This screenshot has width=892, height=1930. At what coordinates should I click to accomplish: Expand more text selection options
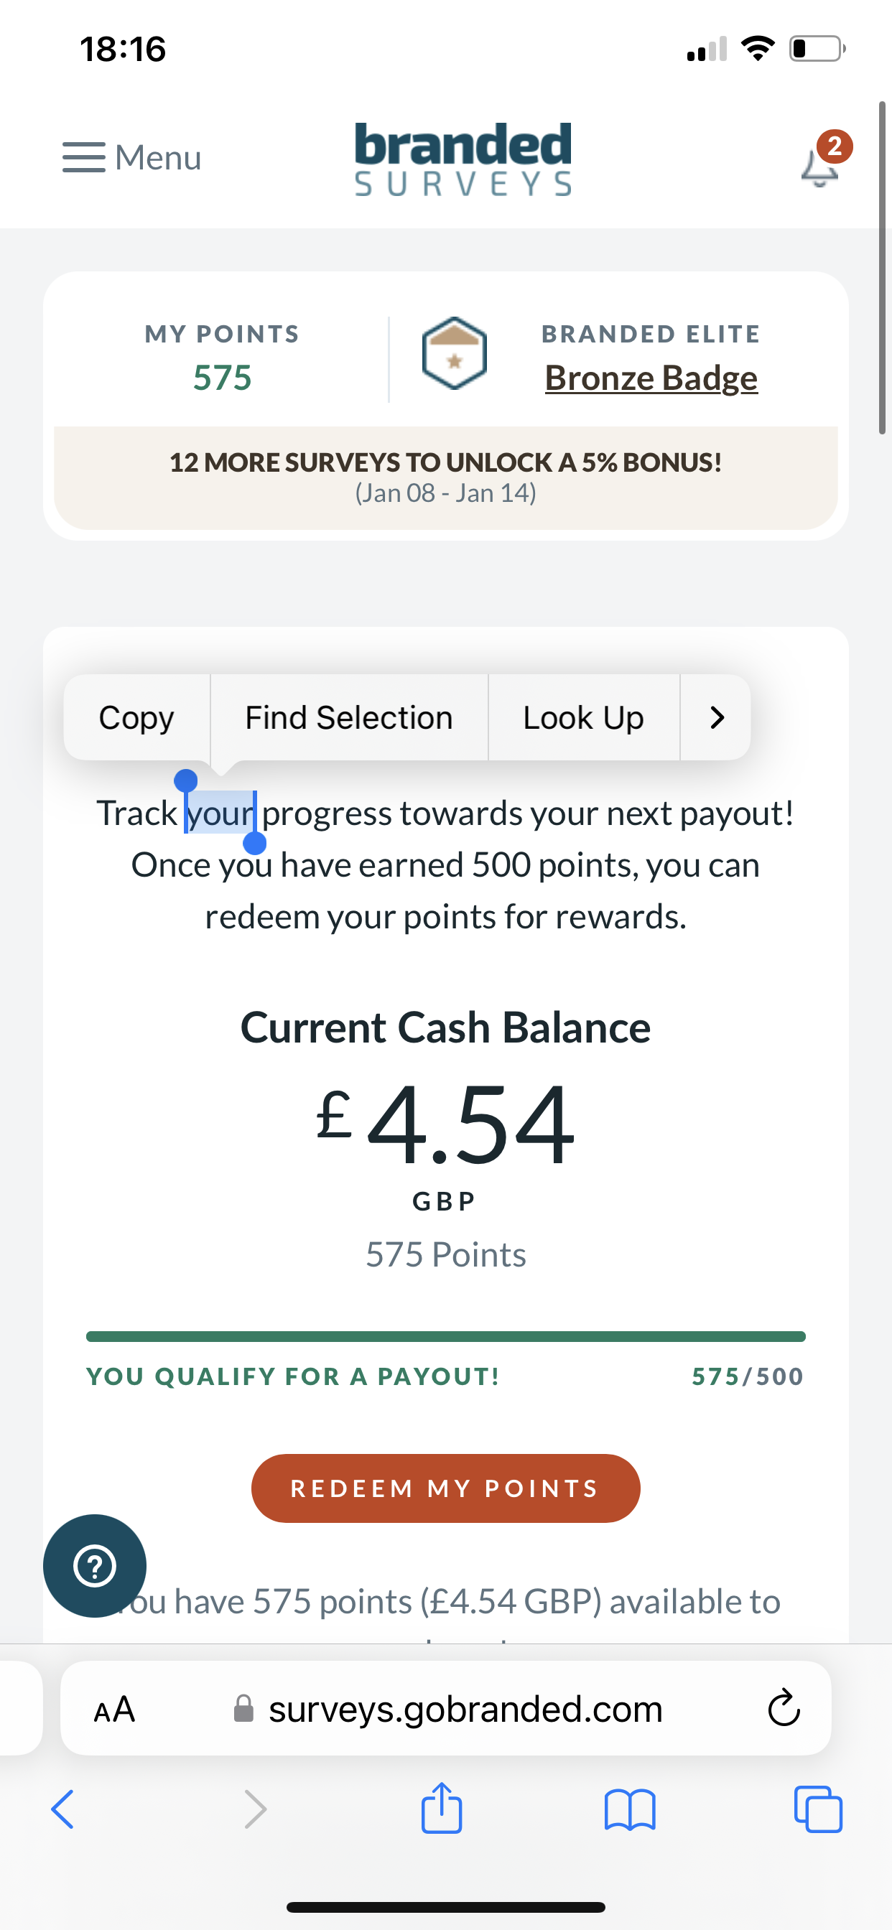pos(717,718)
